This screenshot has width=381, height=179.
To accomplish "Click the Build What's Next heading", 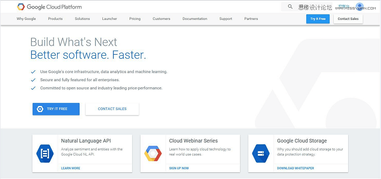I will click(74, 42).
